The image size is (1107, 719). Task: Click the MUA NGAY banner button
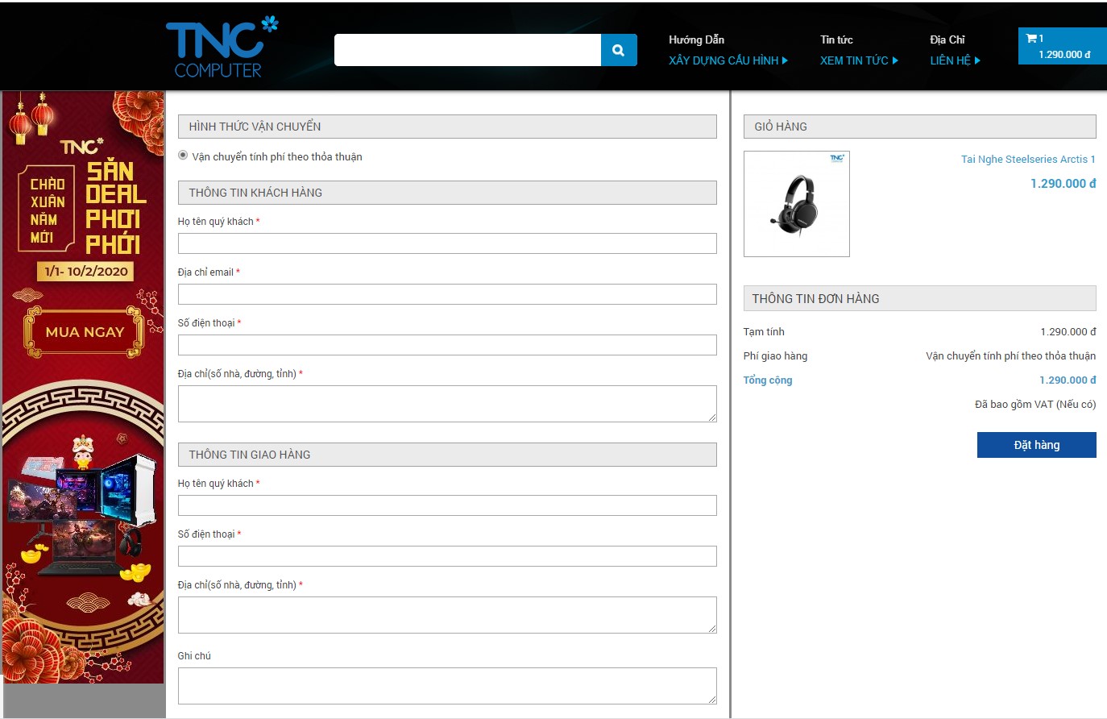85,332
